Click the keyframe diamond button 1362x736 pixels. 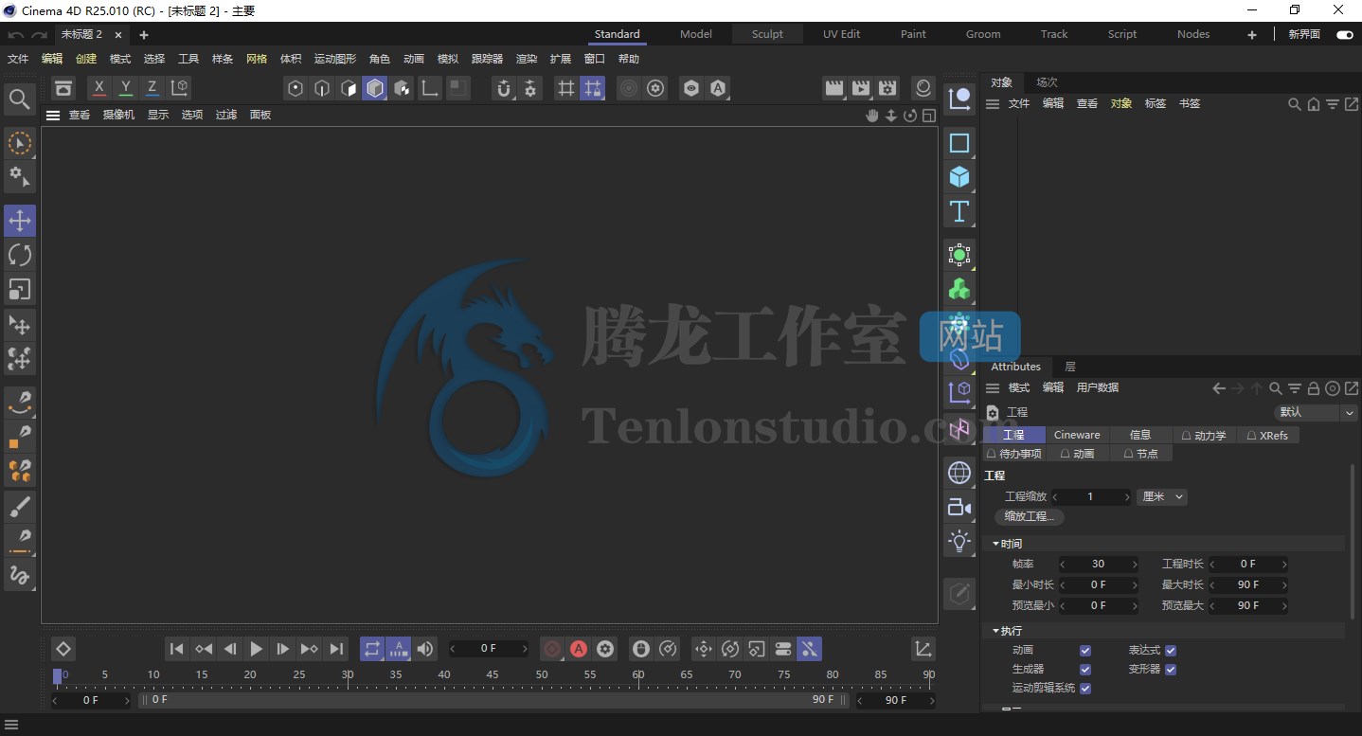coord(63,649)
